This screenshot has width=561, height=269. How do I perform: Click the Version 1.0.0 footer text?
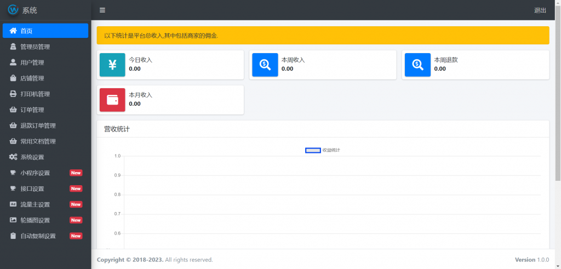tap(531, 260)
